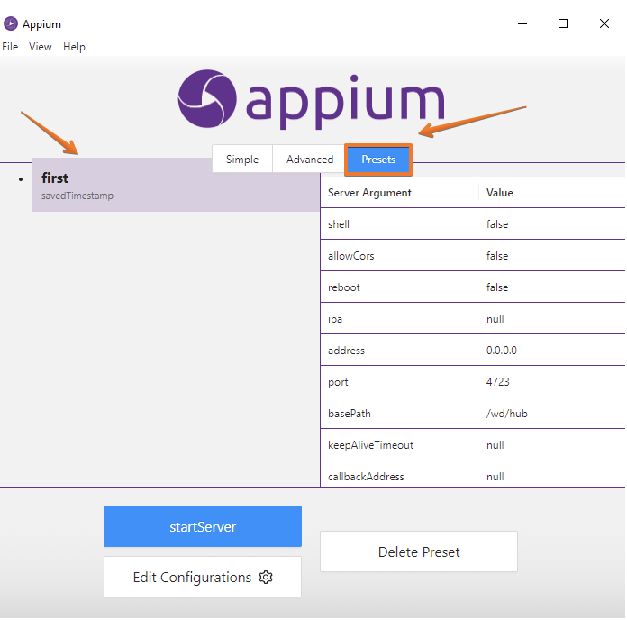Click the 'savedTimestamp' text under first
The height and width of the screenshot is (620, 627).
click(x=77, y=196)
